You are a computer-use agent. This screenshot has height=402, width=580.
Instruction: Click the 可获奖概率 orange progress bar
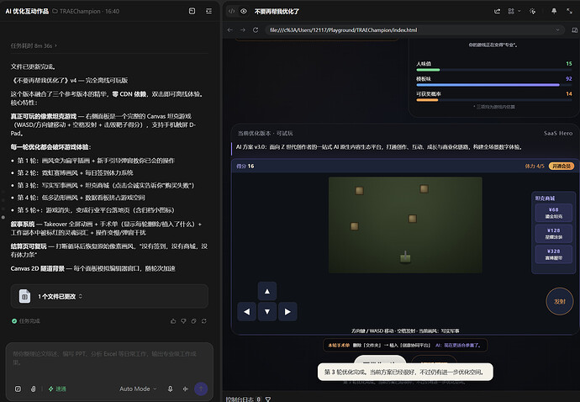coord(493,100)
